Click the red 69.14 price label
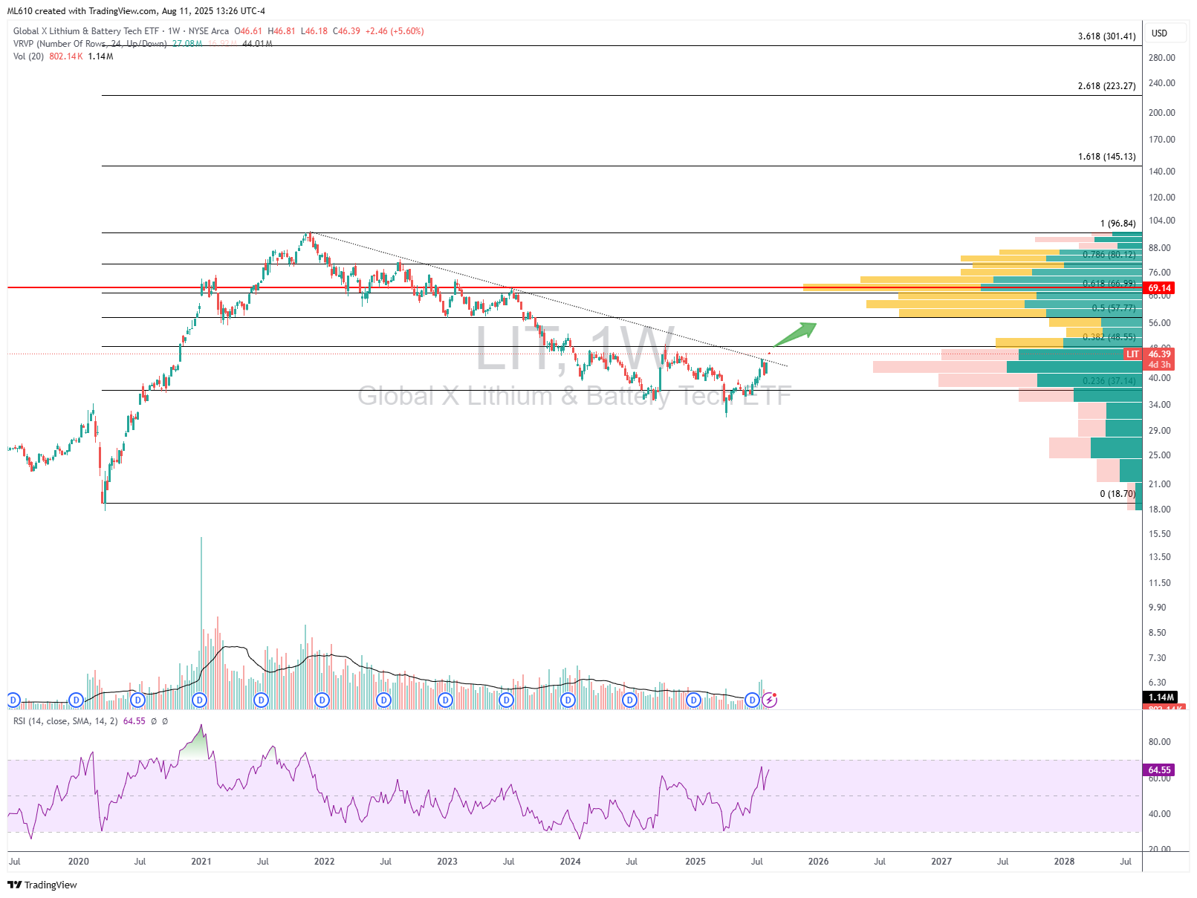Image resolution: width=1197 pixels, height=898 pixels. (1159, 288)
